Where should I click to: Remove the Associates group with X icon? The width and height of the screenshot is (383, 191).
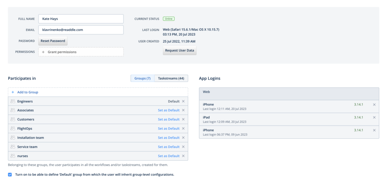point(183,110)
